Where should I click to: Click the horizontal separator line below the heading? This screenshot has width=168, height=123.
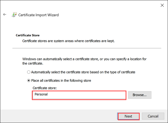[x=87, y=48]
